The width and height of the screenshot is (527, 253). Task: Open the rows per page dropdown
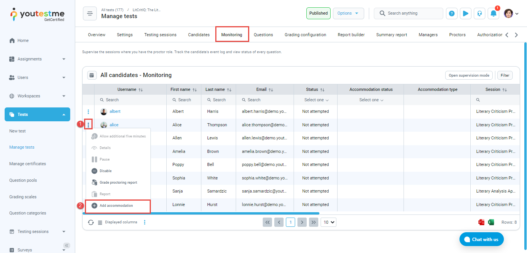coord(328,222)
